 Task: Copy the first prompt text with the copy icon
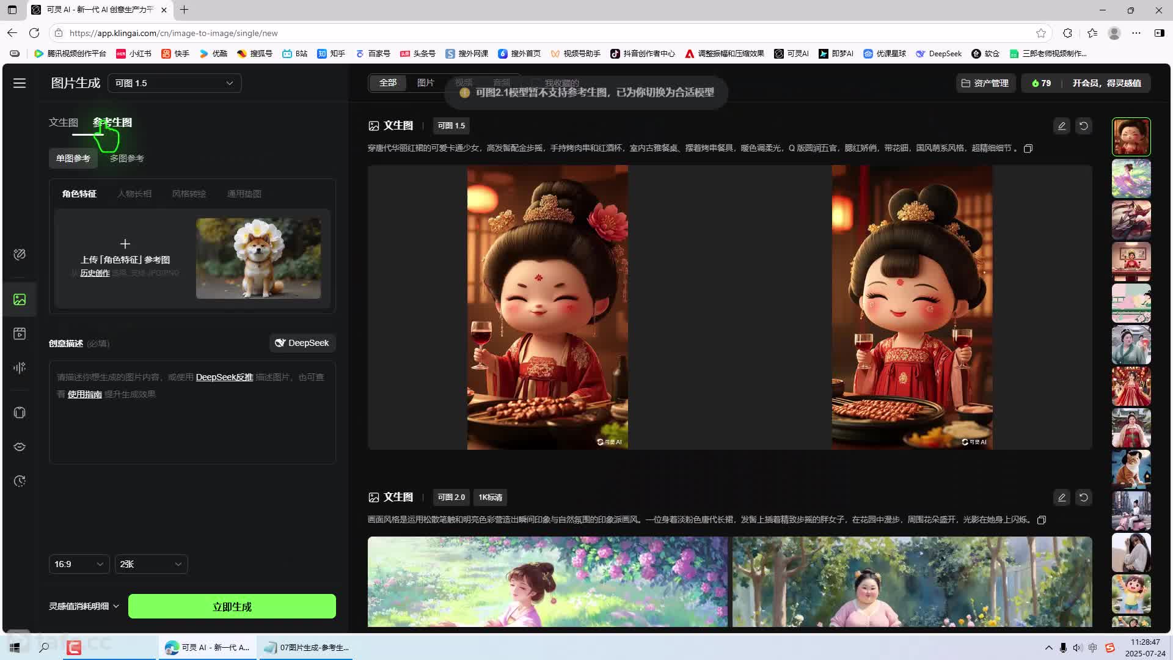pyautogui.click(x=1028, y=148)
